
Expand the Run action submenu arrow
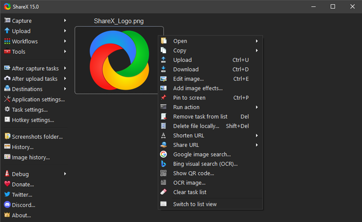click(257, 107)
